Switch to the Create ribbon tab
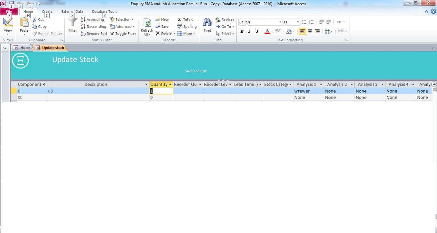 pyautogui.click(x=47, y=12)
